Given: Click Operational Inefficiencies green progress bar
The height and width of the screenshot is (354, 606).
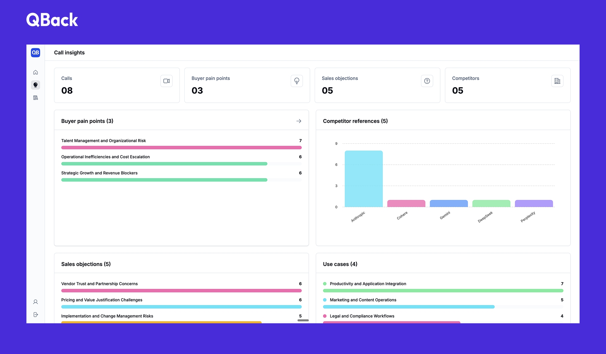Looking at the screenshot, I should point(164,164).
